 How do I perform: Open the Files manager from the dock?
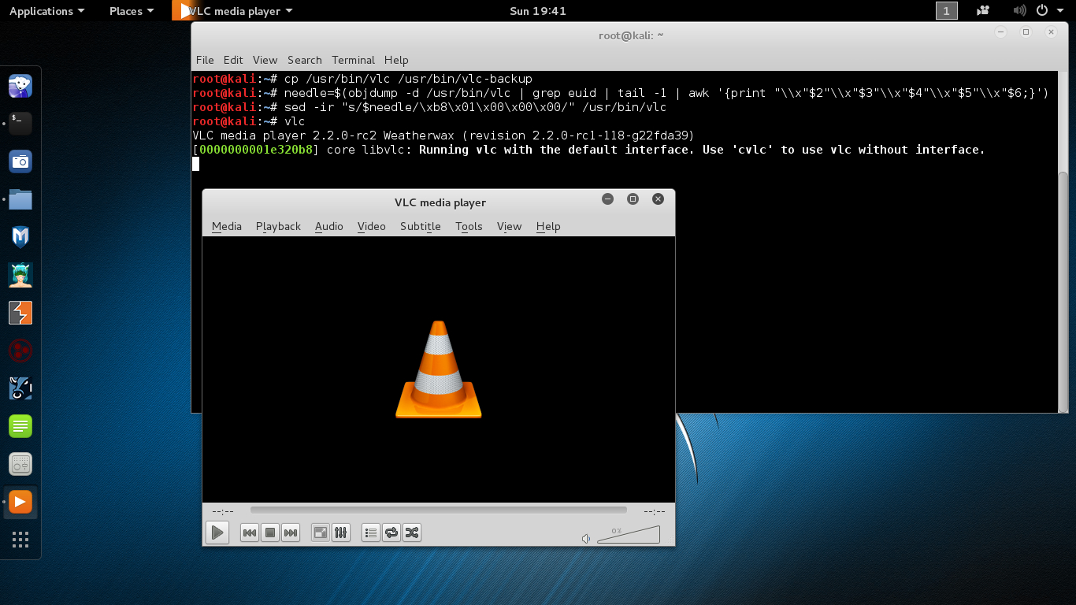tap(20, 199)
